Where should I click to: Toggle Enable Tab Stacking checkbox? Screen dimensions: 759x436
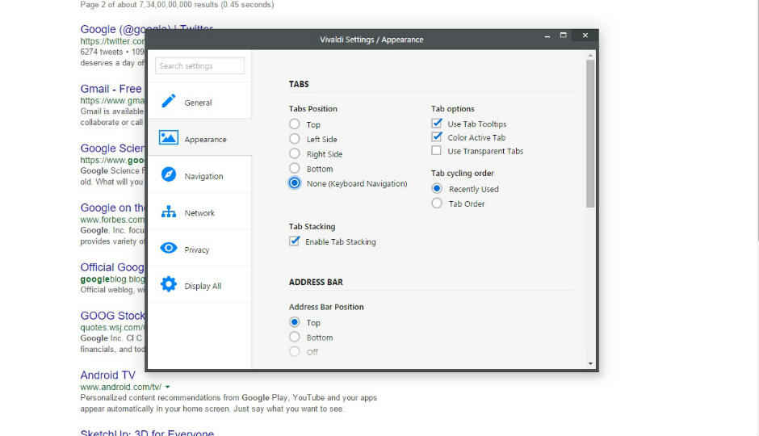tap(294, 241)
